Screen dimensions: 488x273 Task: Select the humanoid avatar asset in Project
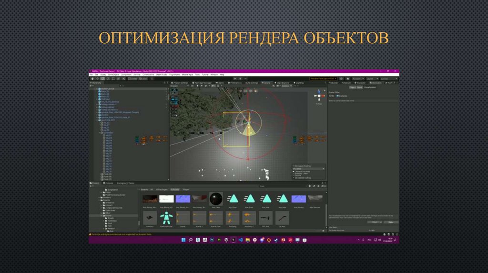166,218
